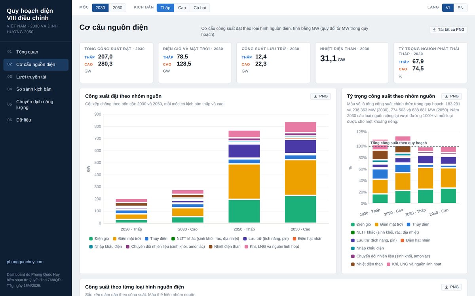Image resolution: width=475 pixels, height=296 pixels.
Task: Switch language to EN
Action: click(460, 7)
